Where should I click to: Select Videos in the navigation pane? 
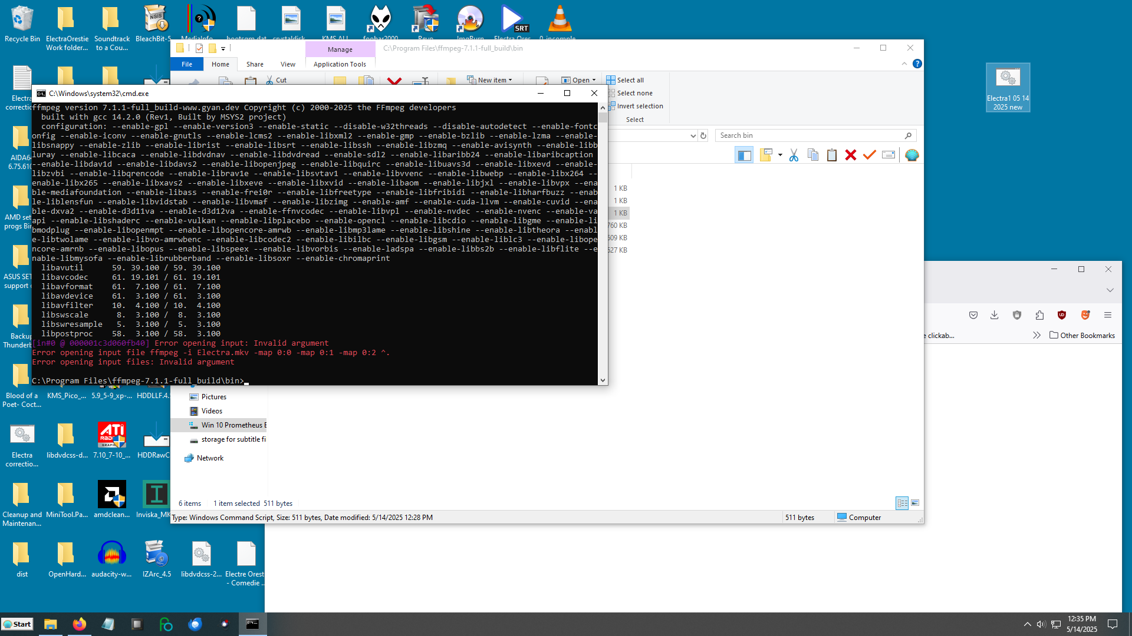(212, 411)
